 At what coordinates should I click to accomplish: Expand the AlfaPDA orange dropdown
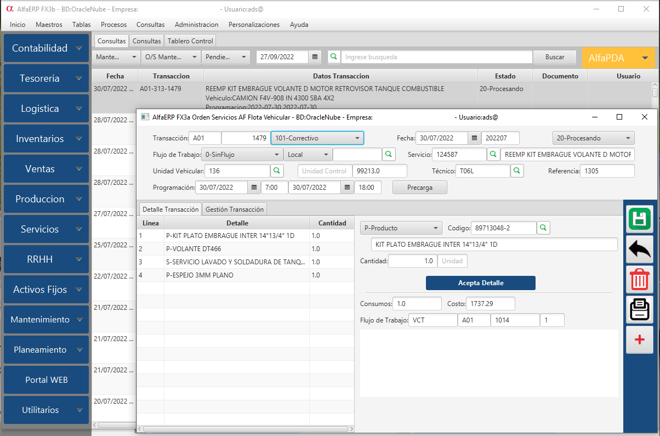point(618,58)
